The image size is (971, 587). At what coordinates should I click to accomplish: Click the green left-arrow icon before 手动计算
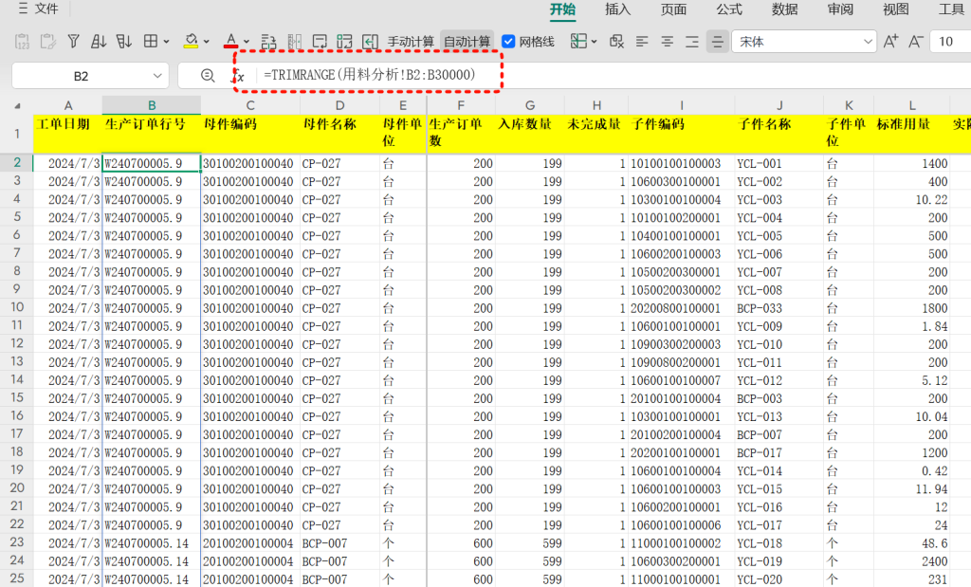(371, 42)
